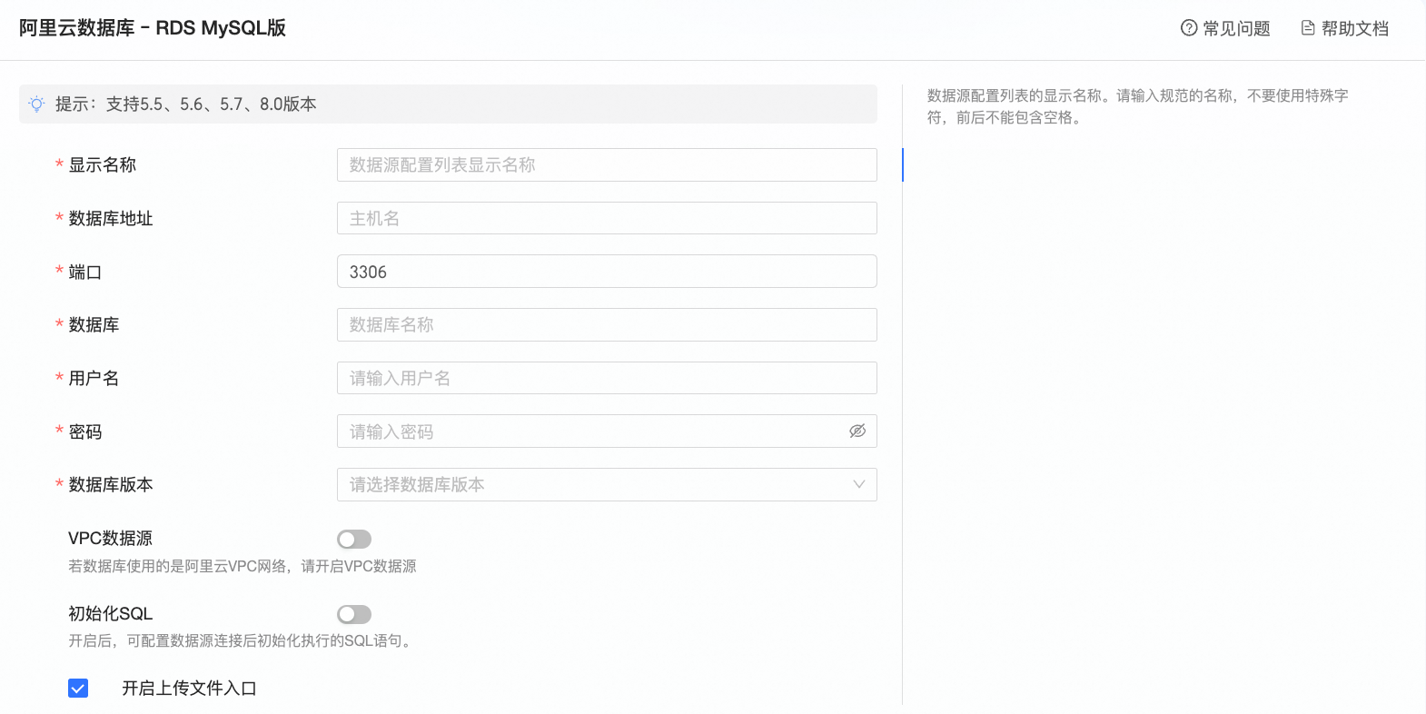
Task: Focus the 显示名称 input field
Action: (607, 165)
